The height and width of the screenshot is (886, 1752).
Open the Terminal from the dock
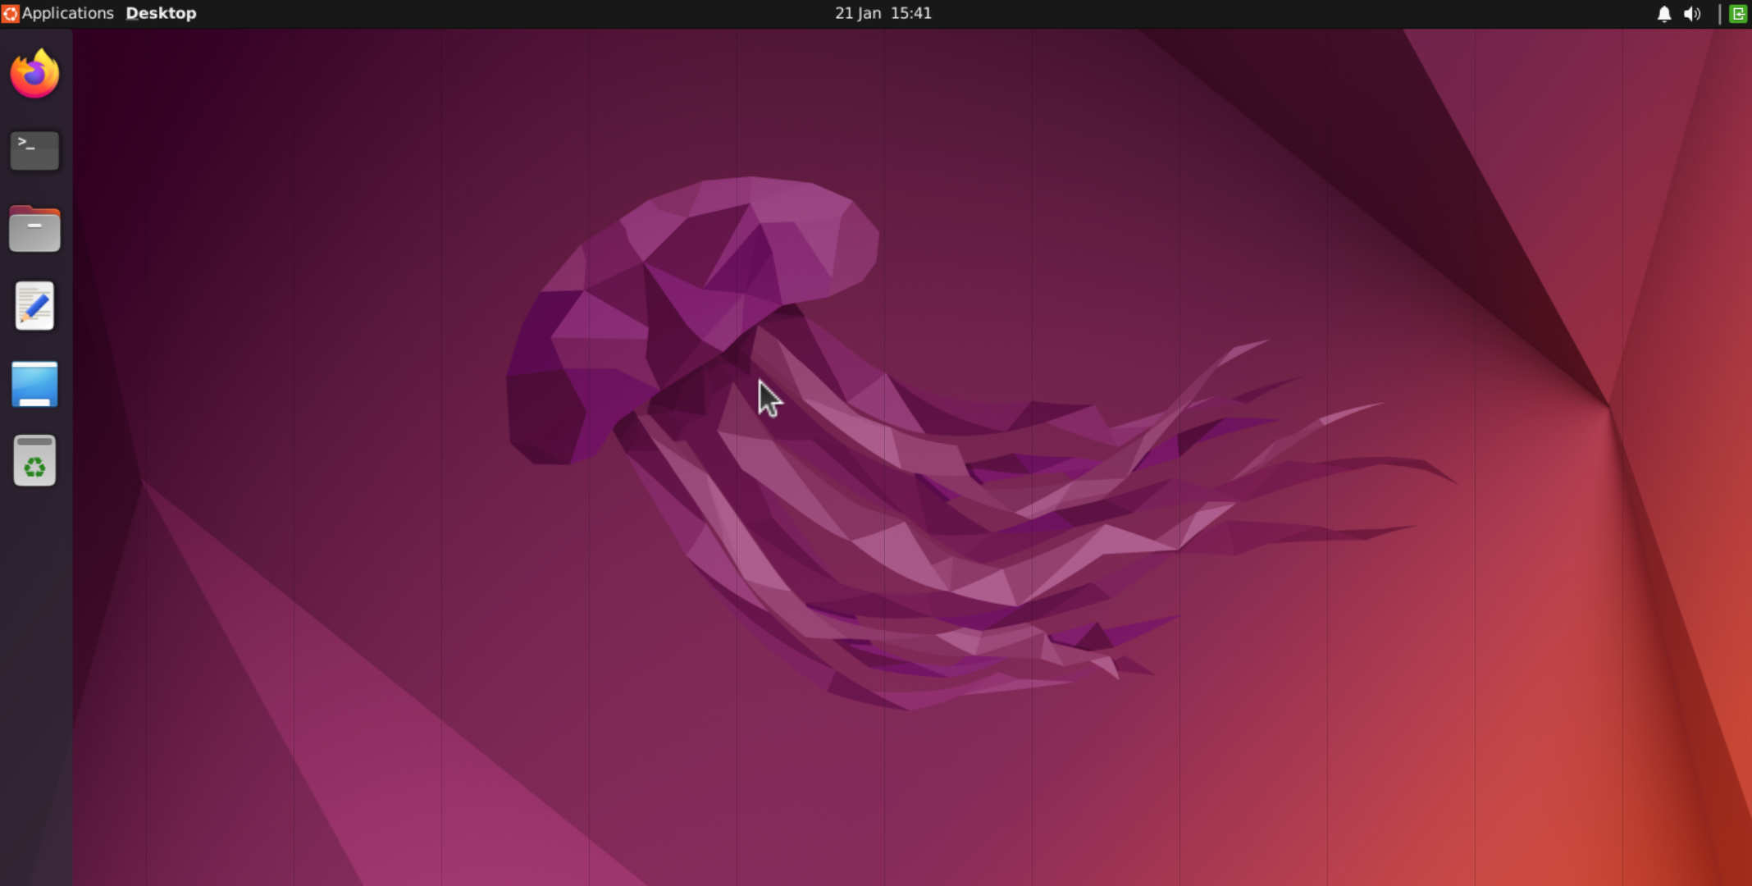tap(34, 151)
